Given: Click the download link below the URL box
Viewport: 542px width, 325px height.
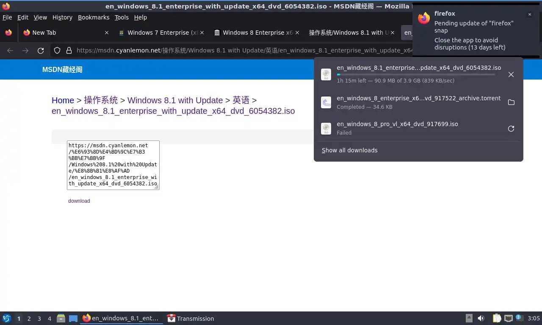Looking at the screenshot, I should click(79, 201).
